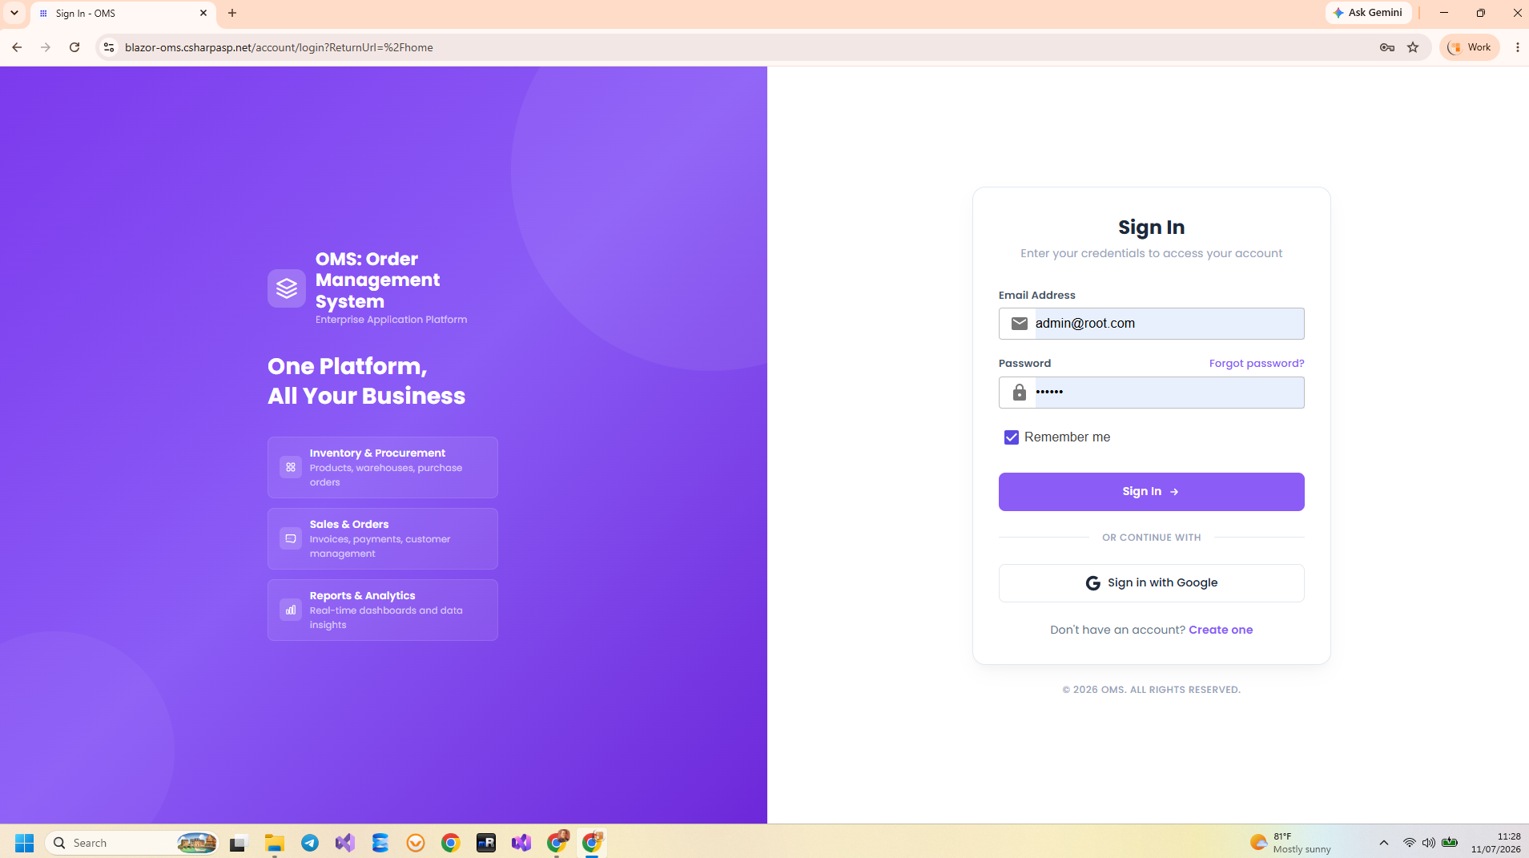
Task: Click the browser forward arrow
Action: pyautogui.click(x=46, y=47)
